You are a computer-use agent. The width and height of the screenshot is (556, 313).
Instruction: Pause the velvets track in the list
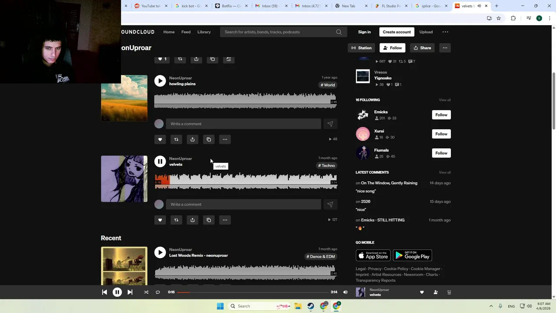click(x=160, y=161)
